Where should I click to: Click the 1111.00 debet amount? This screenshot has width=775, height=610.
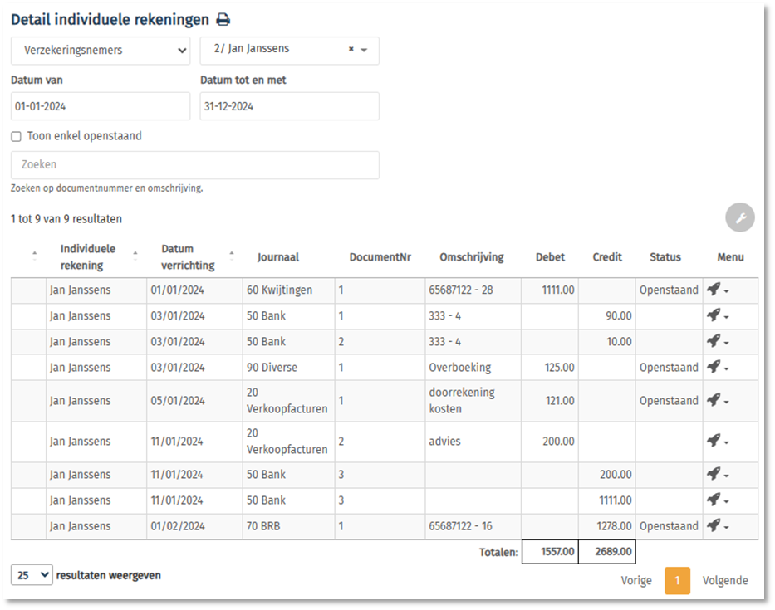(x=557, y=290)
